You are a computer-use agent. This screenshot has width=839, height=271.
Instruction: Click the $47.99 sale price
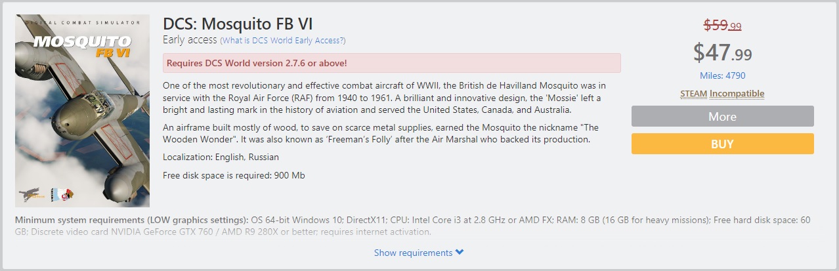[722, 52]
